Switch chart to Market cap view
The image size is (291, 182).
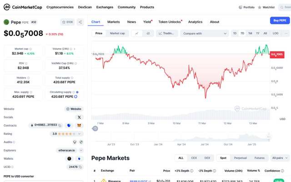click(117, 33)
